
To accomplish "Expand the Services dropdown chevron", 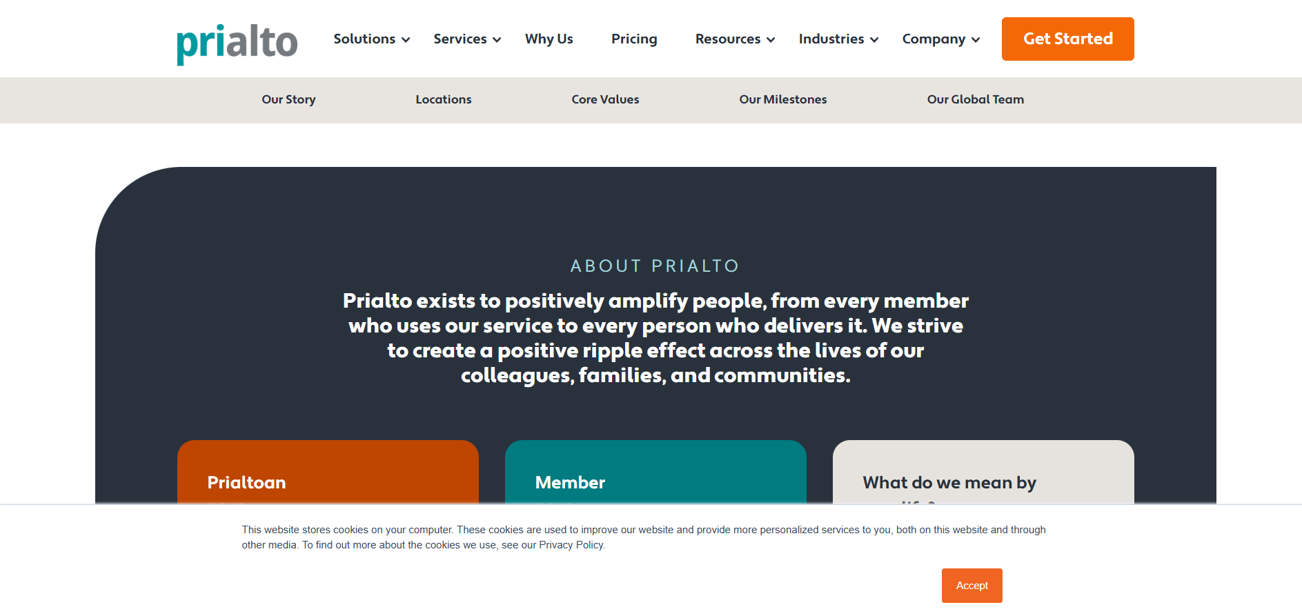I will click(497, 40).
